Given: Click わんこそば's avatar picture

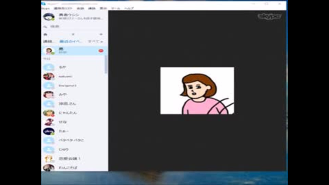Looking at the screenshot, I should (x=49, y=168).
